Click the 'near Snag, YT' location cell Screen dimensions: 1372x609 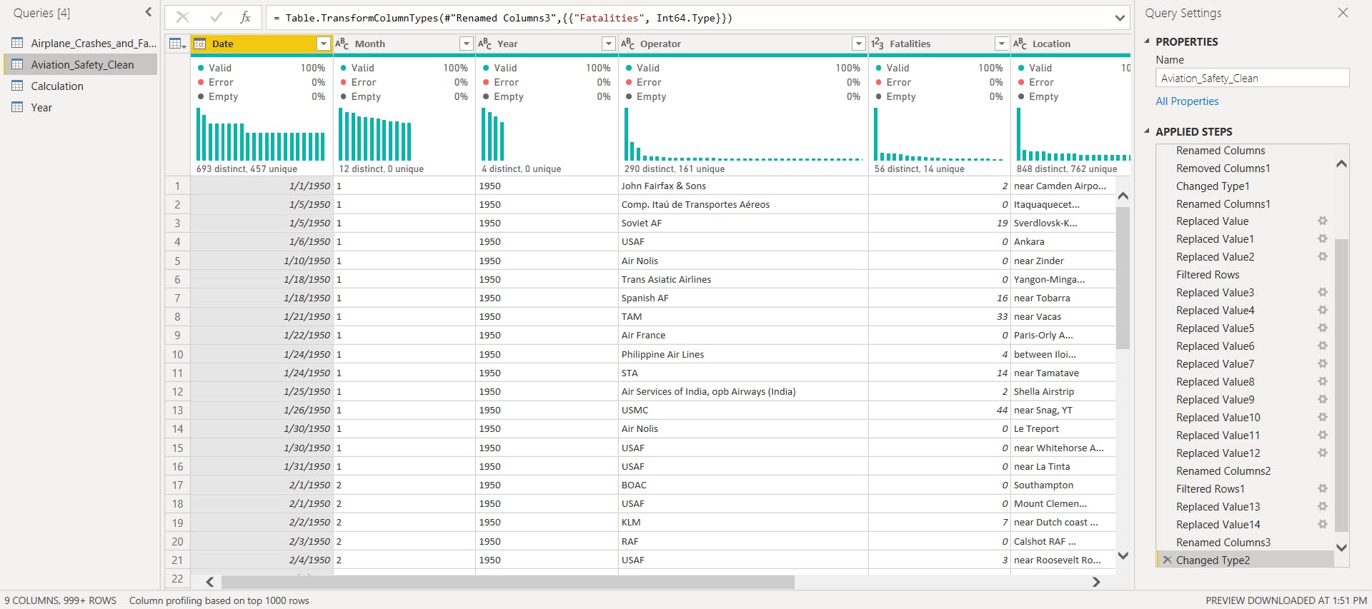(1063, 410)
